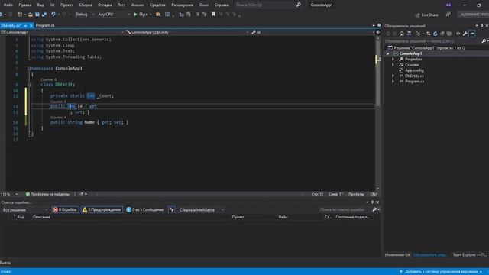Expand the Properties node in Solution Explorer
Screen dimensions: 489x275
point(393,59)
